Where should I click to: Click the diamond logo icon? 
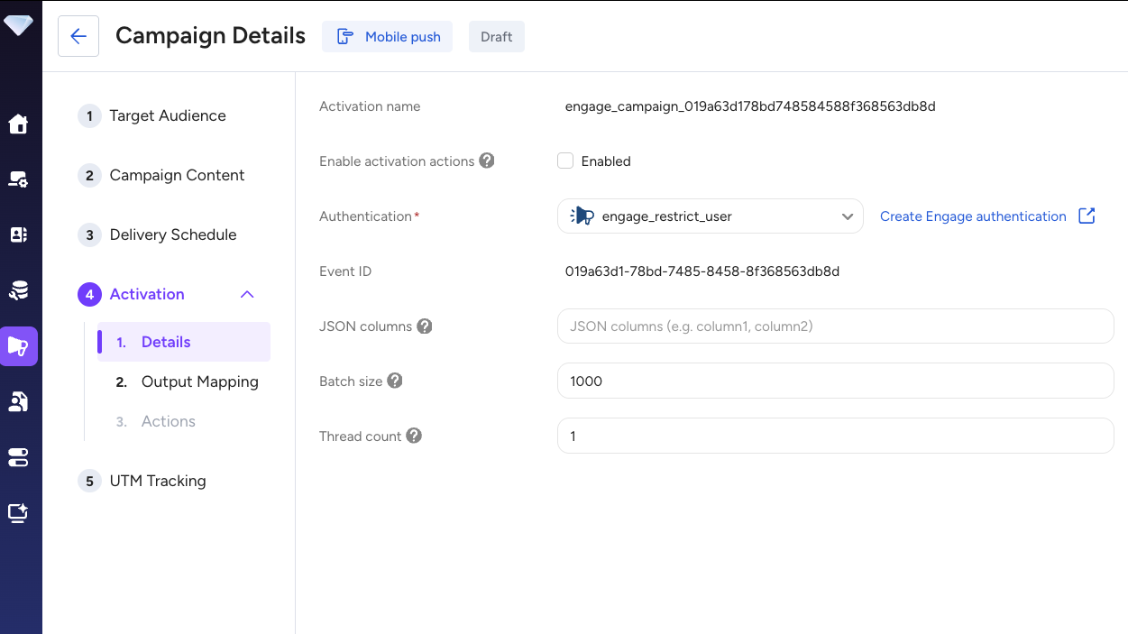click(x=18, y=25)
